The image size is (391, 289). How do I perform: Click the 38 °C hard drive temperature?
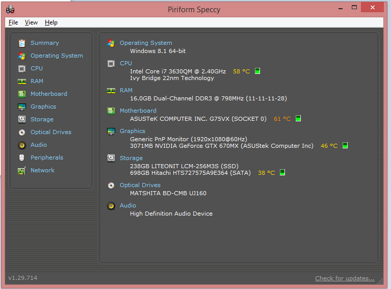click(266, 173)
